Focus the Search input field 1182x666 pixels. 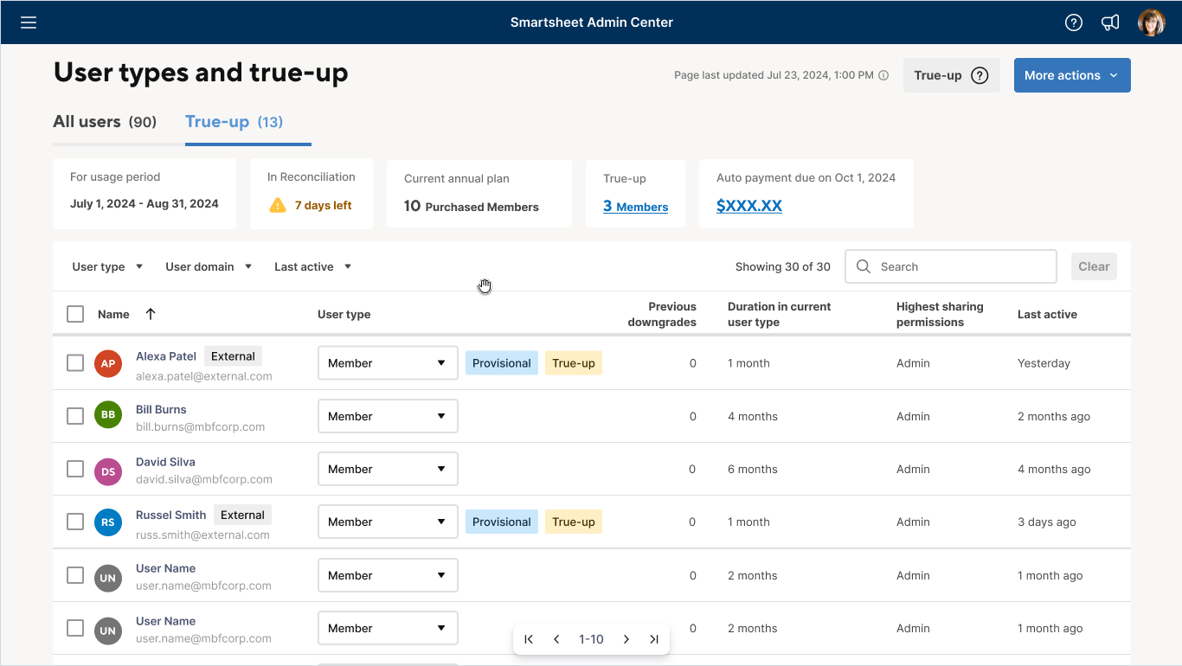pos(950,266)
